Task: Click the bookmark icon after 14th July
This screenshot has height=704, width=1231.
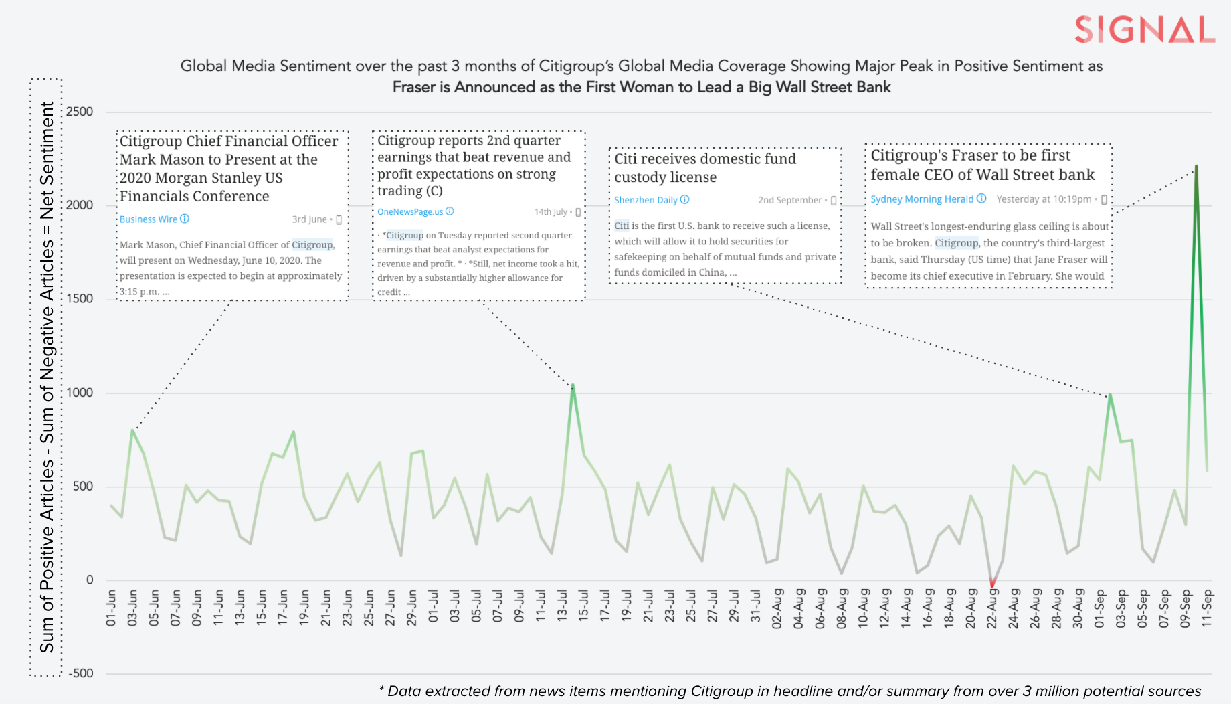Action: click(578, 212)
